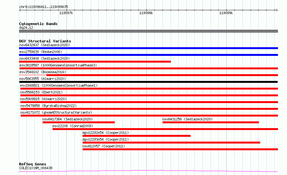
Task: Open variant esv22200 (Conrad2009) label
Action: pyautogui.click(x=73, y=126)
